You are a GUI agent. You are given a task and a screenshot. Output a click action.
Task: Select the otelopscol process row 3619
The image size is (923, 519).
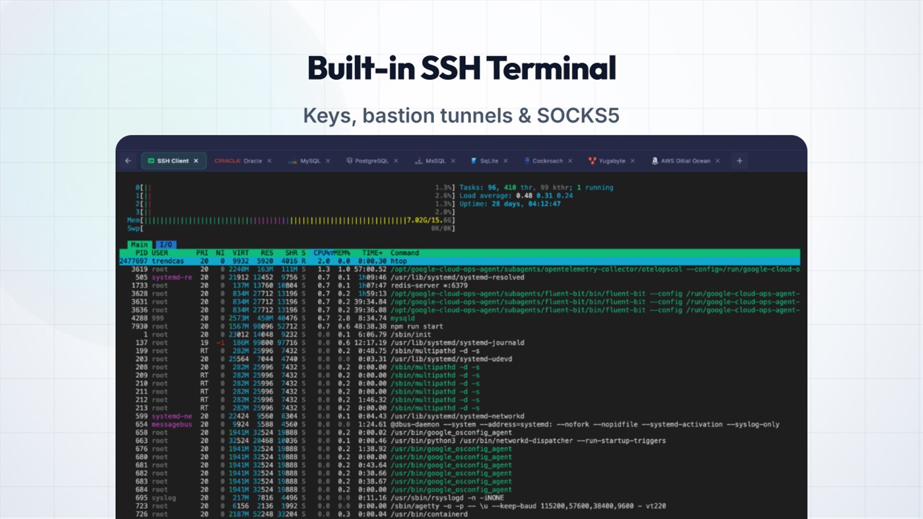(459, 269)
